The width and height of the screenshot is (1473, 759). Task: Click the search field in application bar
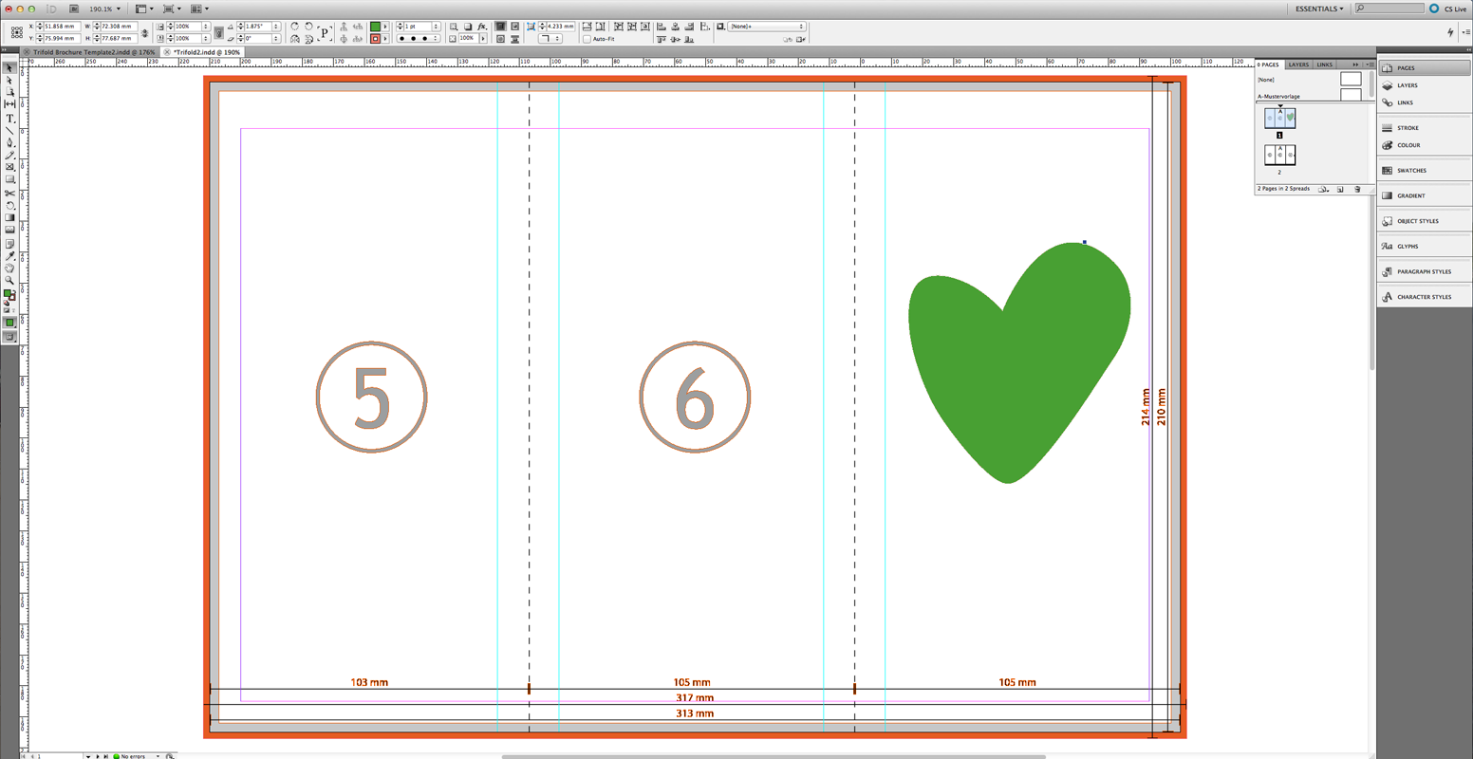tap(1390, 9)
